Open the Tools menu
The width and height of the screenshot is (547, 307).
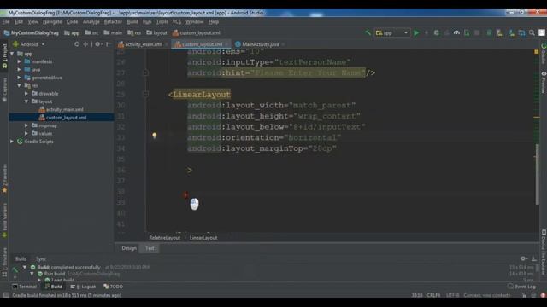(x=162, y=21)
